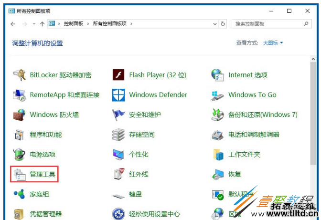The height and width of the screenshot is (220, 321).
Task: Click the 控制面板 breadcrumb
Action: click(74, 24)
